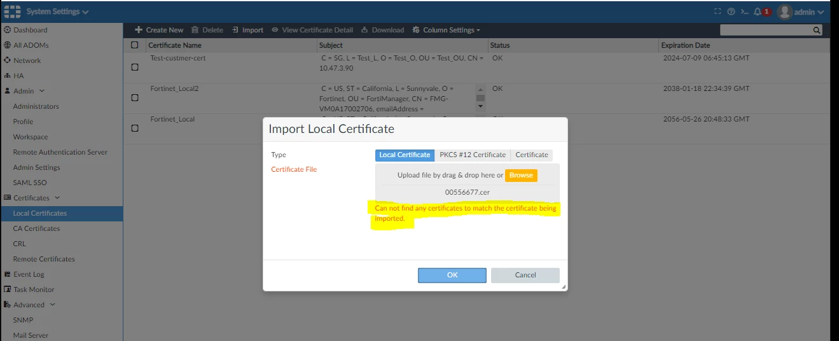Open Remote Authentication Server
This screenshot has width=839, height=341.
tap(61, 152)
